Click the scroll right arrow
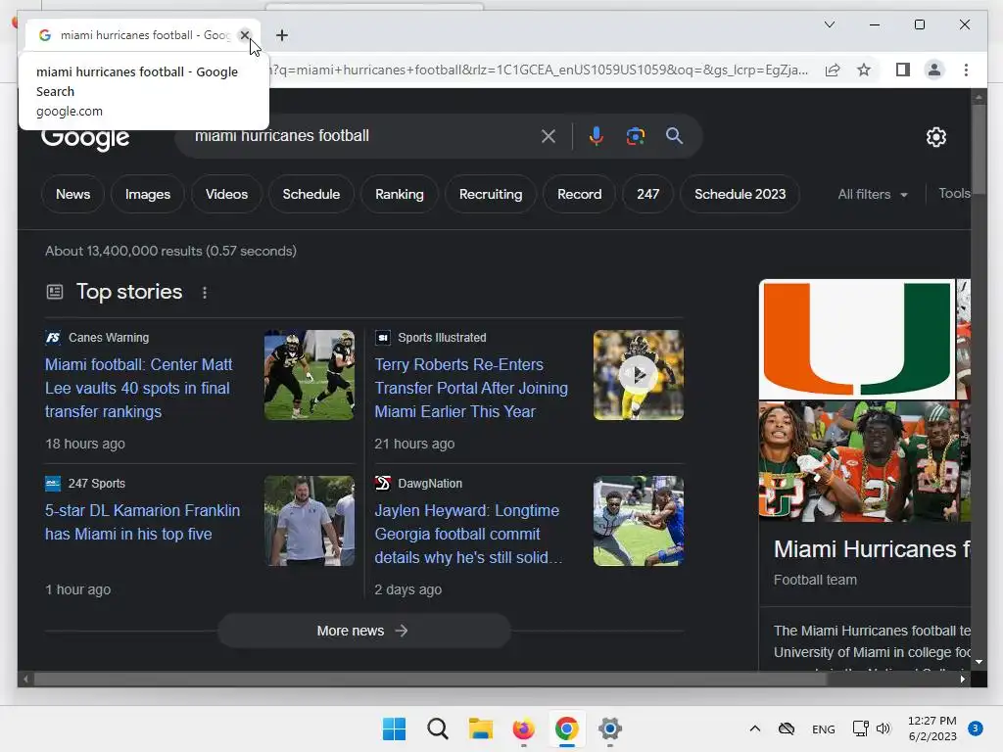Viewport: 1003px width, 752px height. point(963,680)
